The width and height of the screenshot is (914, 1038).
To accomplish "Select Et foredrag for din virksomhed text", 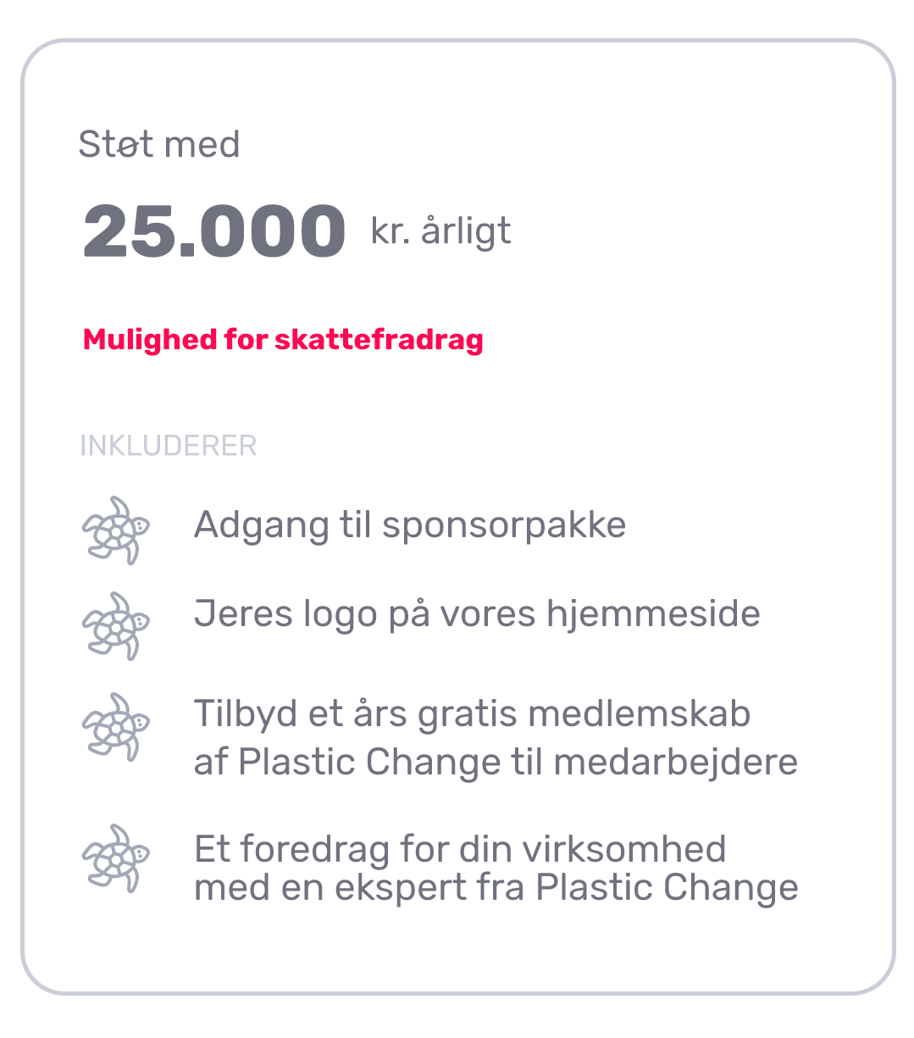I will [460, 848].
